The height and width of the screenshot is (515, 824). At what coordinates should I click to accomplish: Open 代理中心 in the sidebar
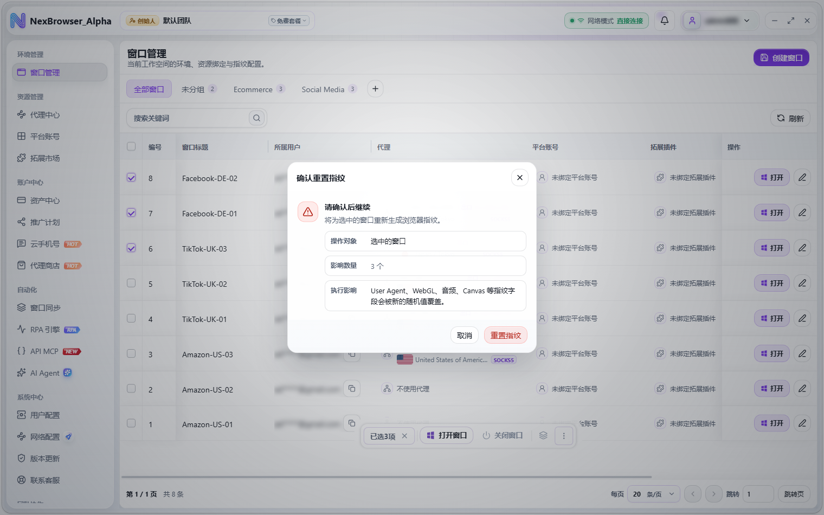click(60, 115)
